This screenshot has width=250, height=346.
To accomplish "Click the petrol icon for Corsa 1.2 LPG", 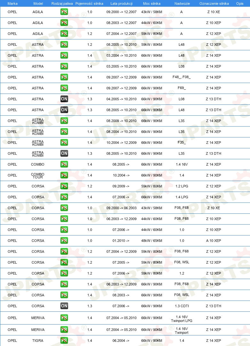I will pos(64,186).
